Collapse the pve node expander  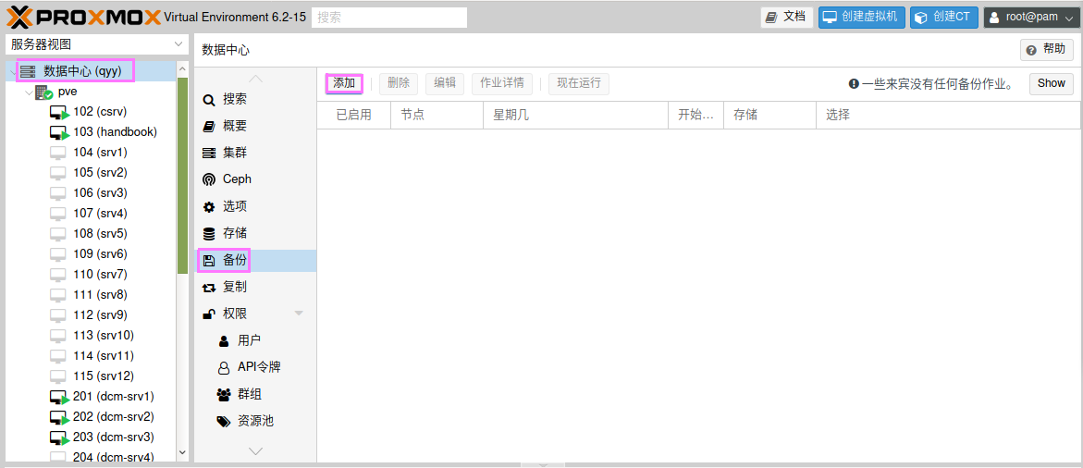(x=29, y=92)
